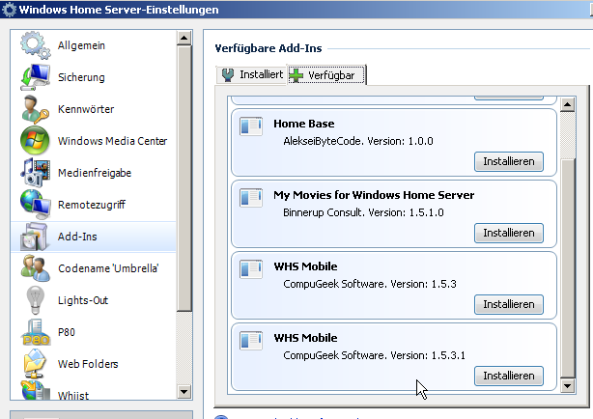Click the P80 icon

pos(35,332)
